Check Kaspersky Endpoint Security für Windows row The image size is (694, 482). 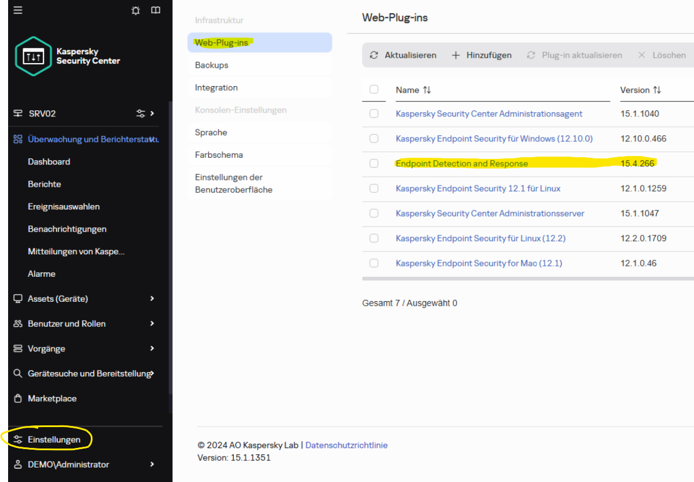coord(374,139)
